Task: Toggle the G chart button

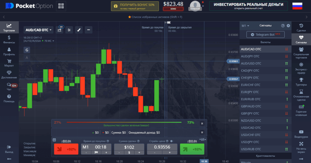Action: click(27, 50)
